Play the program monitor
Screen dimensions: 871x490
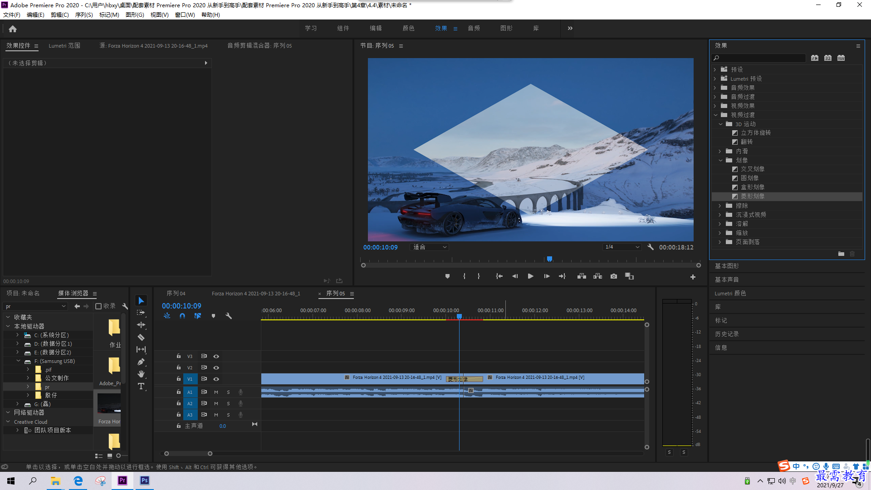point(530,276)
